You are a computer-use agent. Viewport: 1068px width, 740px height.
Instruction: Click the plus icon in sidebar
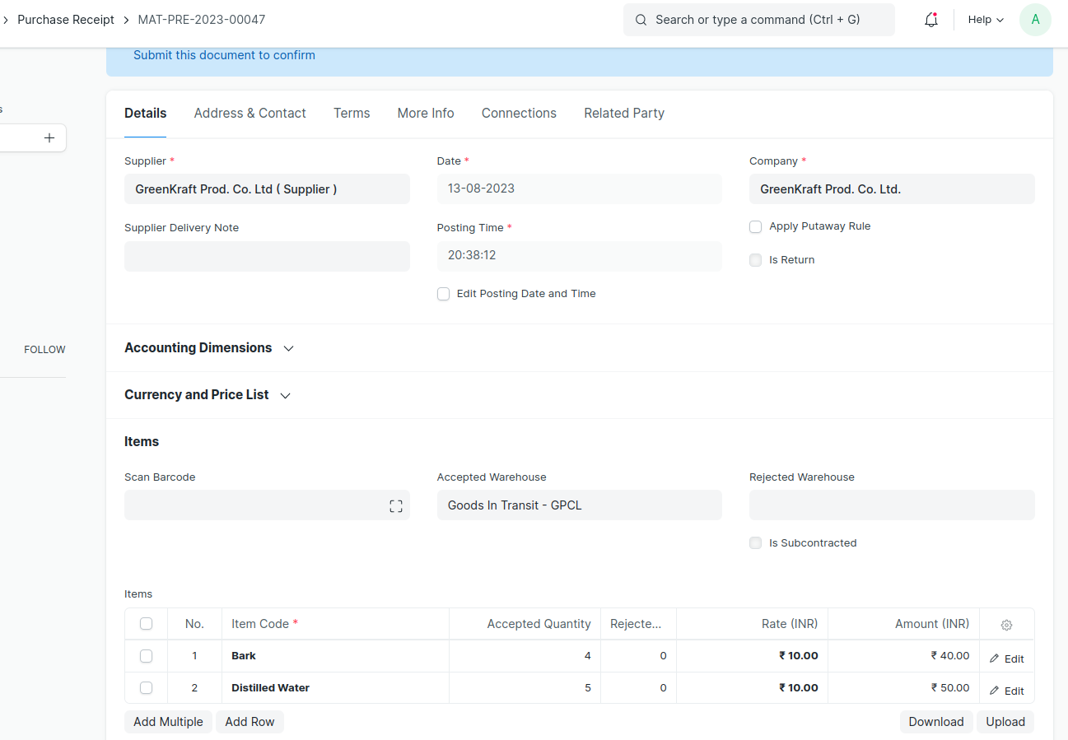[x=49, y=138]
